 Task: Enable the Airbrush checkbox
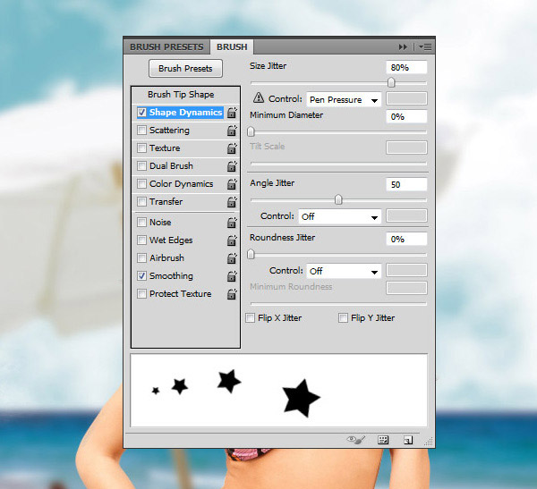(141, 257)
